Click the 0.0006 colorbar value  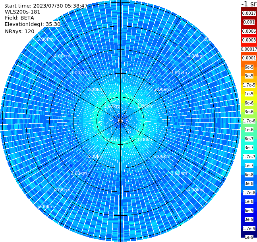pos(249,31)
